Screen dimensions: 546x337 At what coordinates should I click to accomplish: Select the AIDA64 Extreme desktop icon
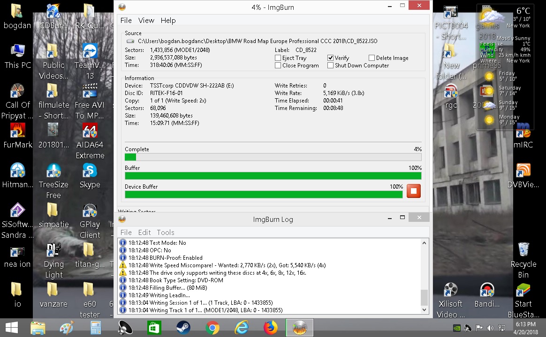pyautogui.click(x=90, y=141)
